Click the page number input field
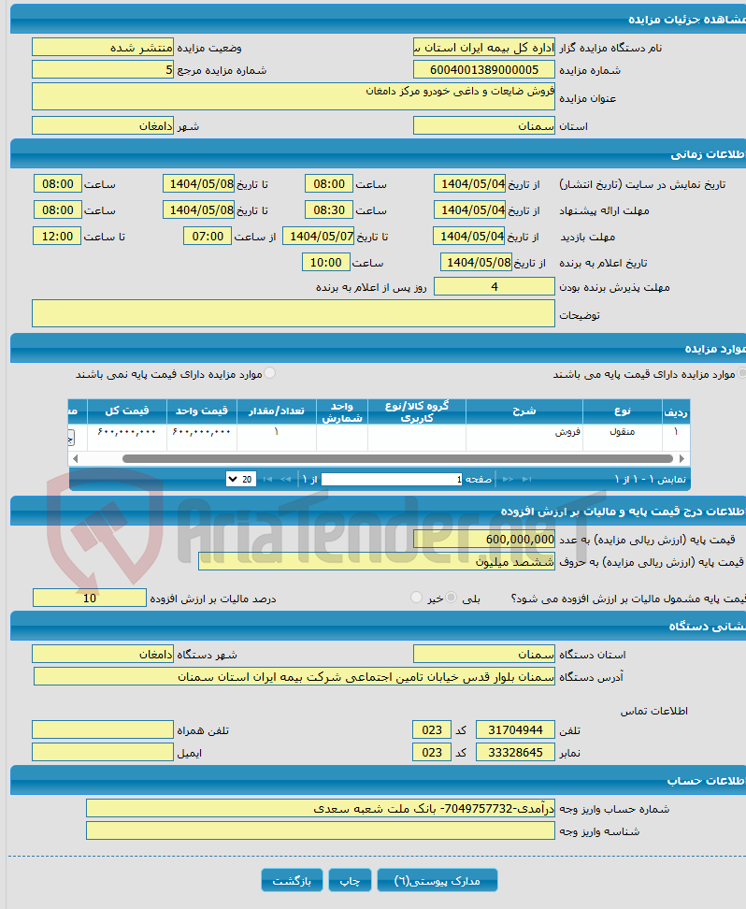 392,479
